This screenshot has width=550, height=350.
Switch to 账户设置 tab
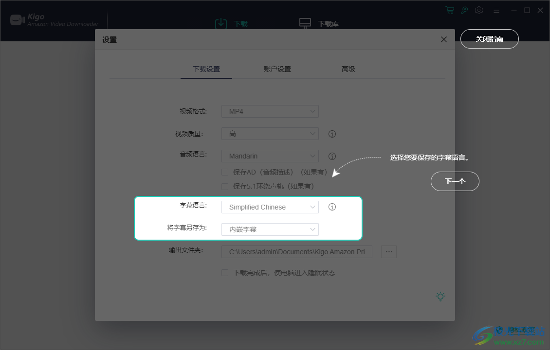(x=277, y=69)
